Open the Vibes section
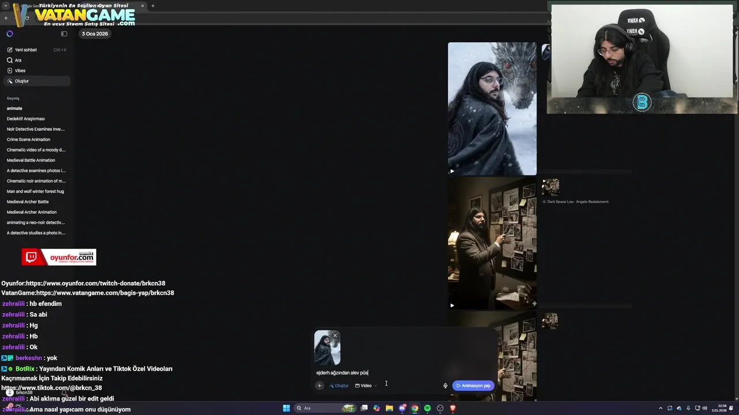This screenshot has width=739, height=415. point(36,70)
